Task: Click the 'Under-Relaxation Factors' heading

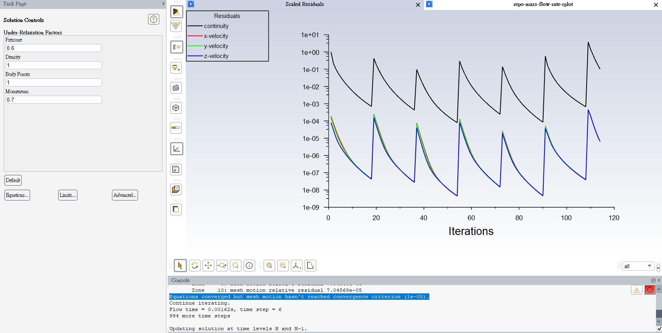Action: click(33, 32)
